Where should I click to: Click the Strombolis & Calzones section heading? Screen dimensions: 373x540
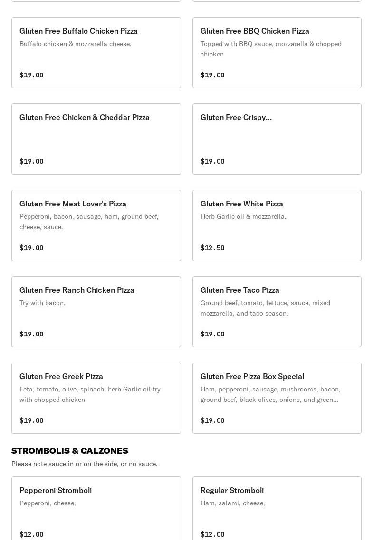[70, 451]
